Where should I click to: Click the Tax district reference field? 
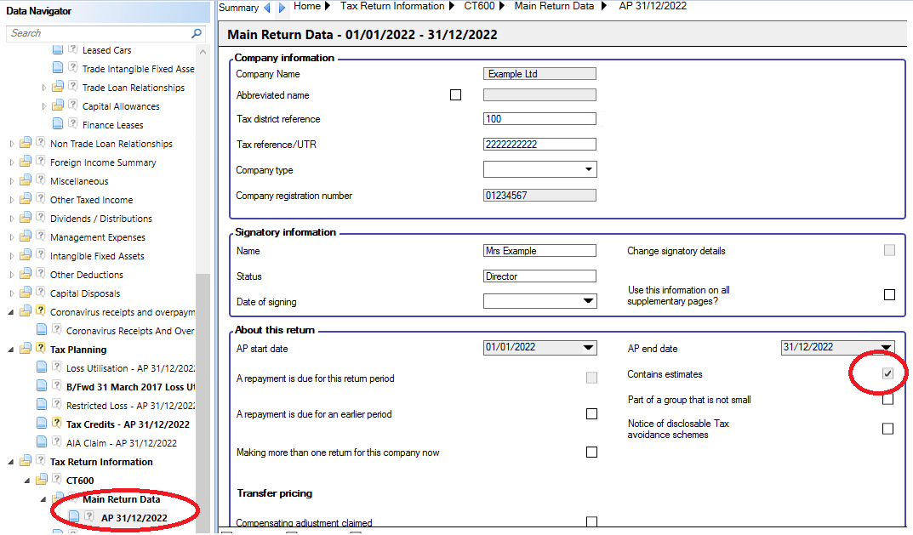click(539, 119)
